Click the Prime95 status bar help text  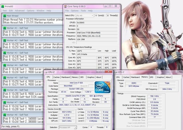[x=11, y=126]
